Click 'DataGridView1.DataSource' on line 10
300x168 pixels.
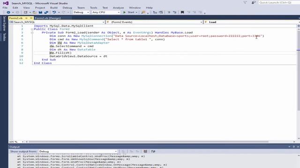click(x=74, y=56)
